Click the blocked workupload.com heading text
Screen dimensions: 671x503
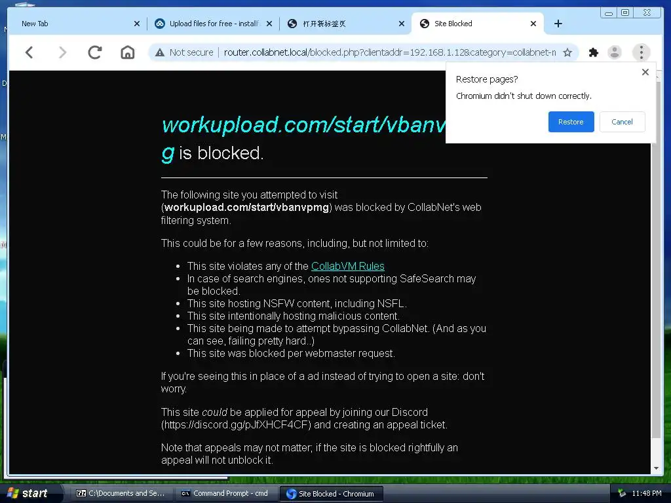303,138
